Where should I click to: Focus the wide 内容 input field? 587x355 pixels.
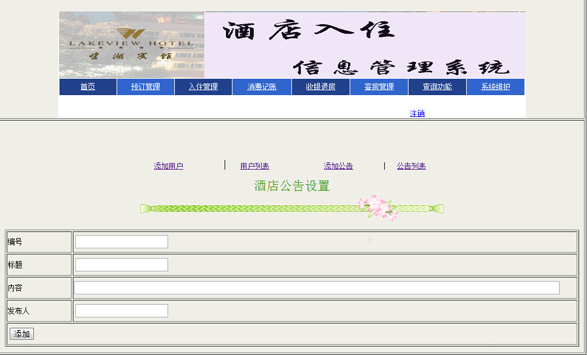click(317, 288)
